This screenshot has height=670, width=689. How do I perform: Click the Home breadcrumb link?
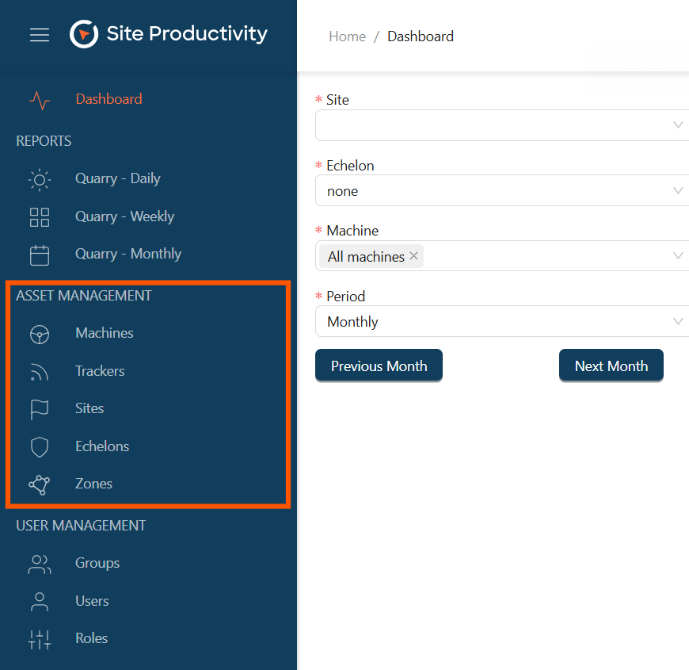click(347, 36)
